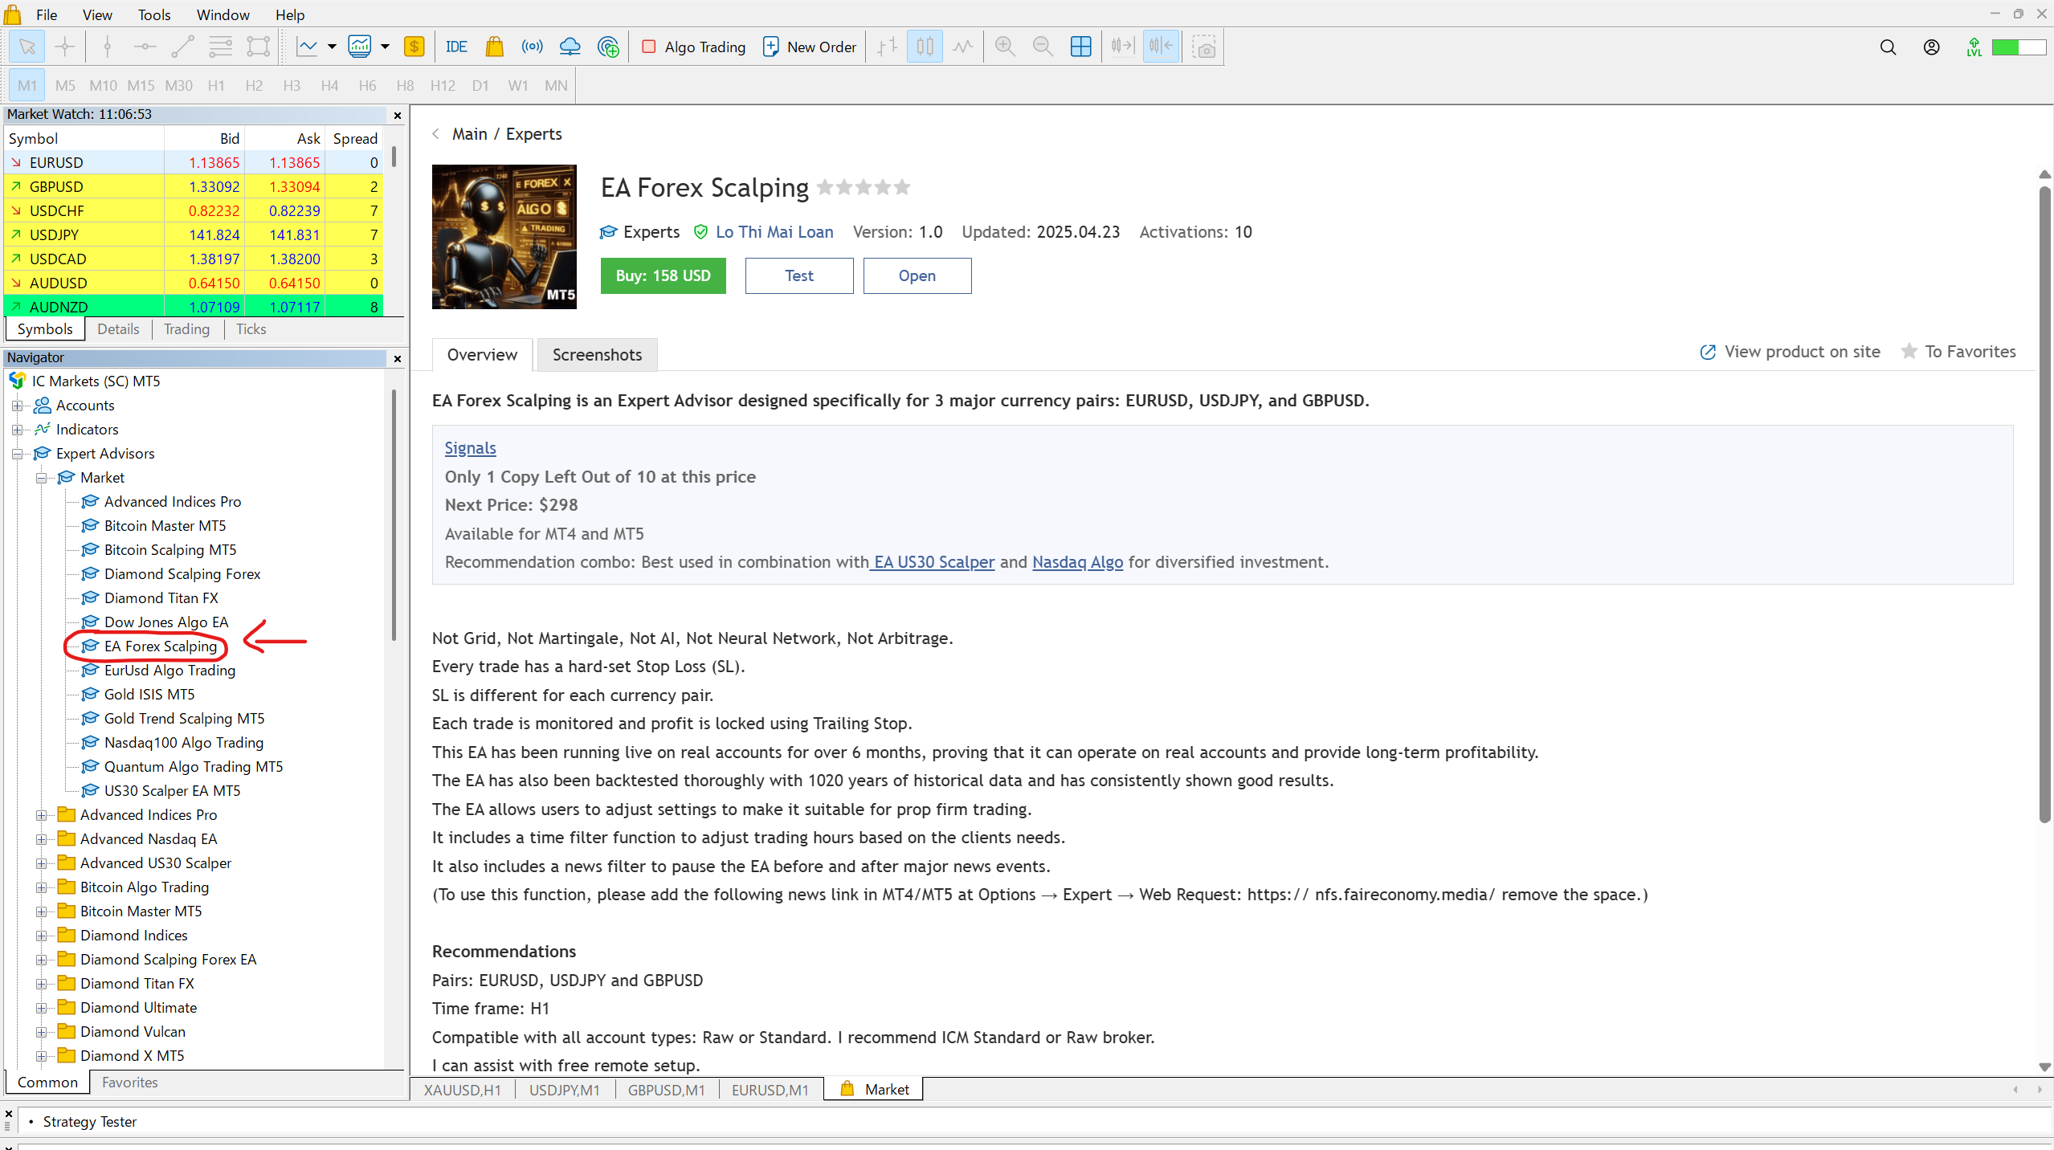
Task: Open the EA US30 Scalper link
Action: 933,562
